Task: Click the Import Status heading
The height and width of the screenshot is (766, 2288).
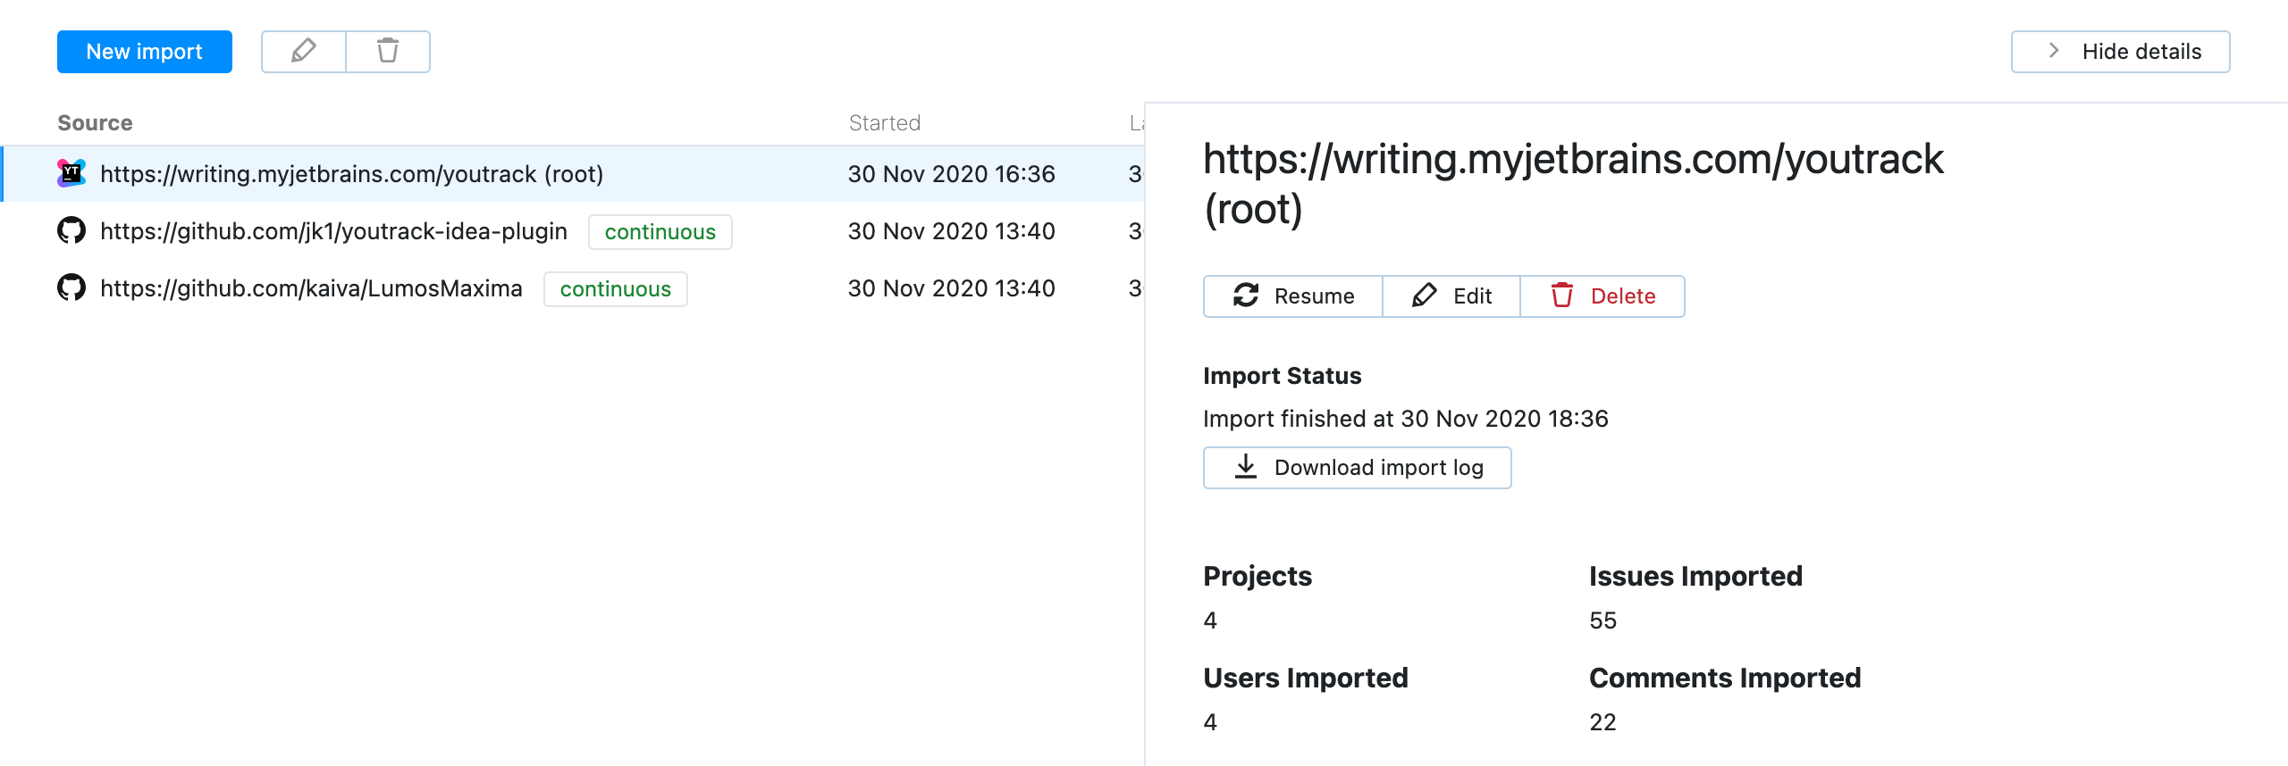Action: [x=1283, y=376]
